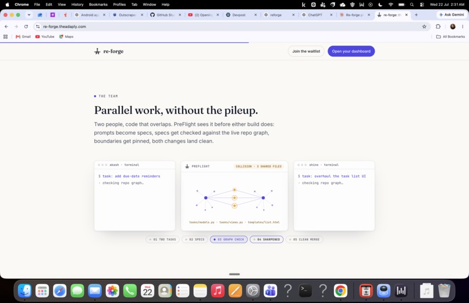Click the Ask Gemini button
The height and width of the screenshot is (303, 469).
[x=452, y=15]
